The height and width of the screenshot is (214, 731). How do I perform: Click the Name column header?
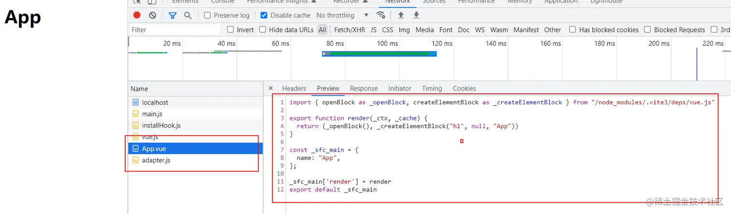[x=195, y=88]
